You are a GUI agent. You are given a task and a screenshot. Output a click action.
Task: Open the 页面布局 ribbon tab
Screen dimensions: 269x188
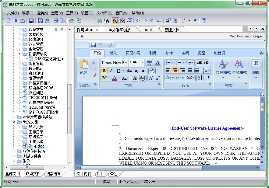tap(133, 53)
